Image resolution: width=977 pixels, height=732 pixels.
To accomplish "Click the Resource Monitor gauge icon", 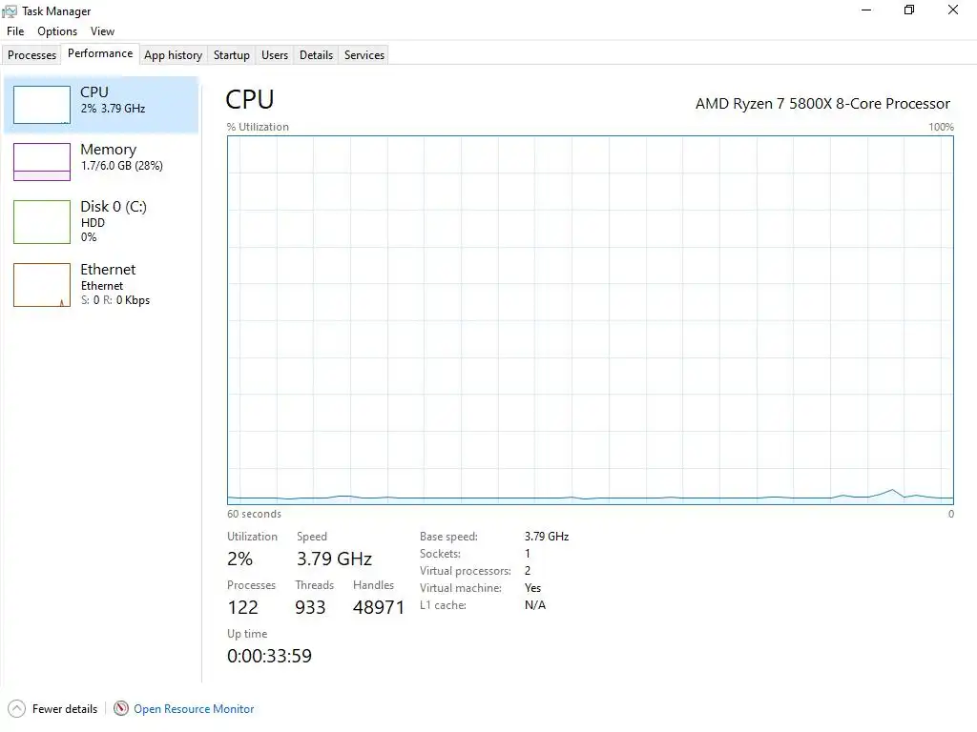I will pos(121,708).
